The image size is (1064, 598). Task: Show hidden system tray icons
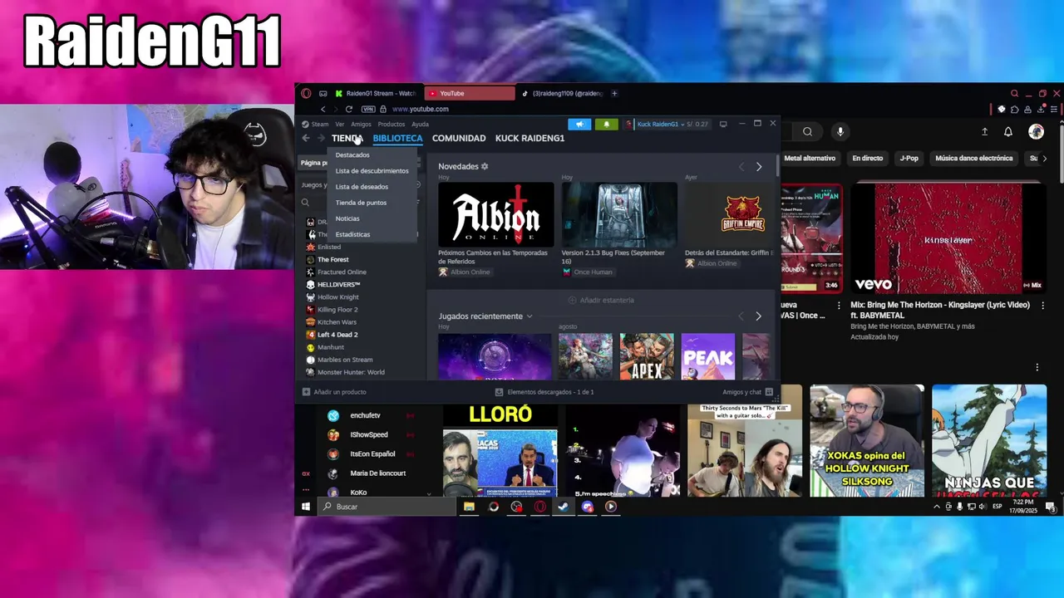[937, 507]
